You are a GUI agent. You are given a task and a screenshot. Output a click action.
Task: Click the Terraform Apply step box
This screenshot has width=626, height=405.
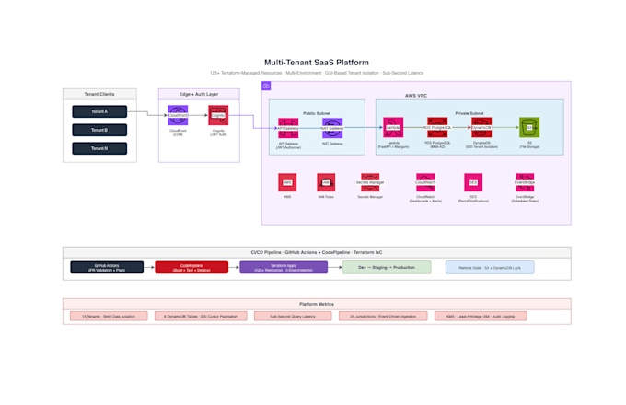coord(284,267)
